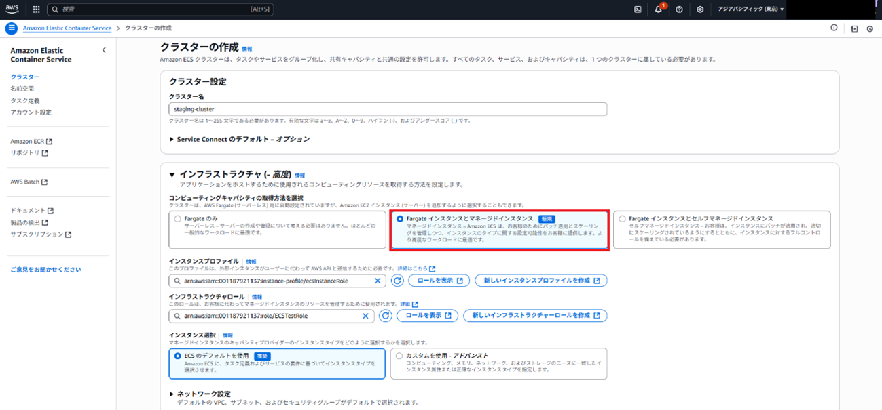Collapse the sidebar with the chevron arrow
The image size is (882, 410).
104,50
